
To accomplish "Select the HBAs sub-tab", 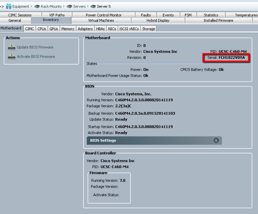I will 100,29.
